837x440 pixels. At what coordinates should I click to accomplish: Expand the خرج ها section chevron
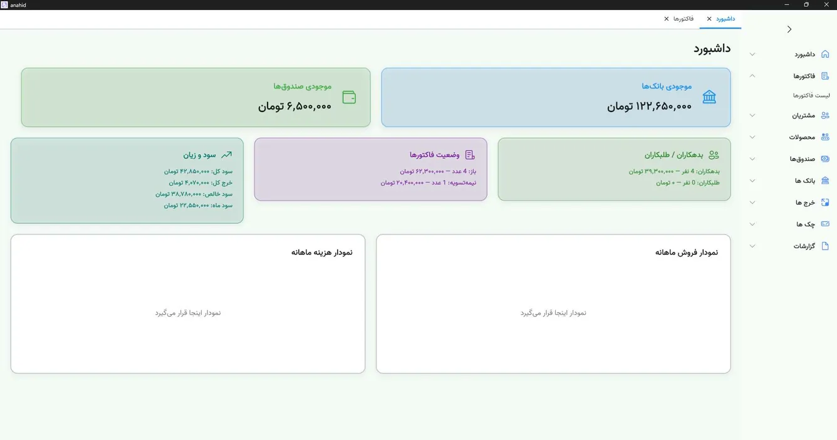[x=752, y=202]
